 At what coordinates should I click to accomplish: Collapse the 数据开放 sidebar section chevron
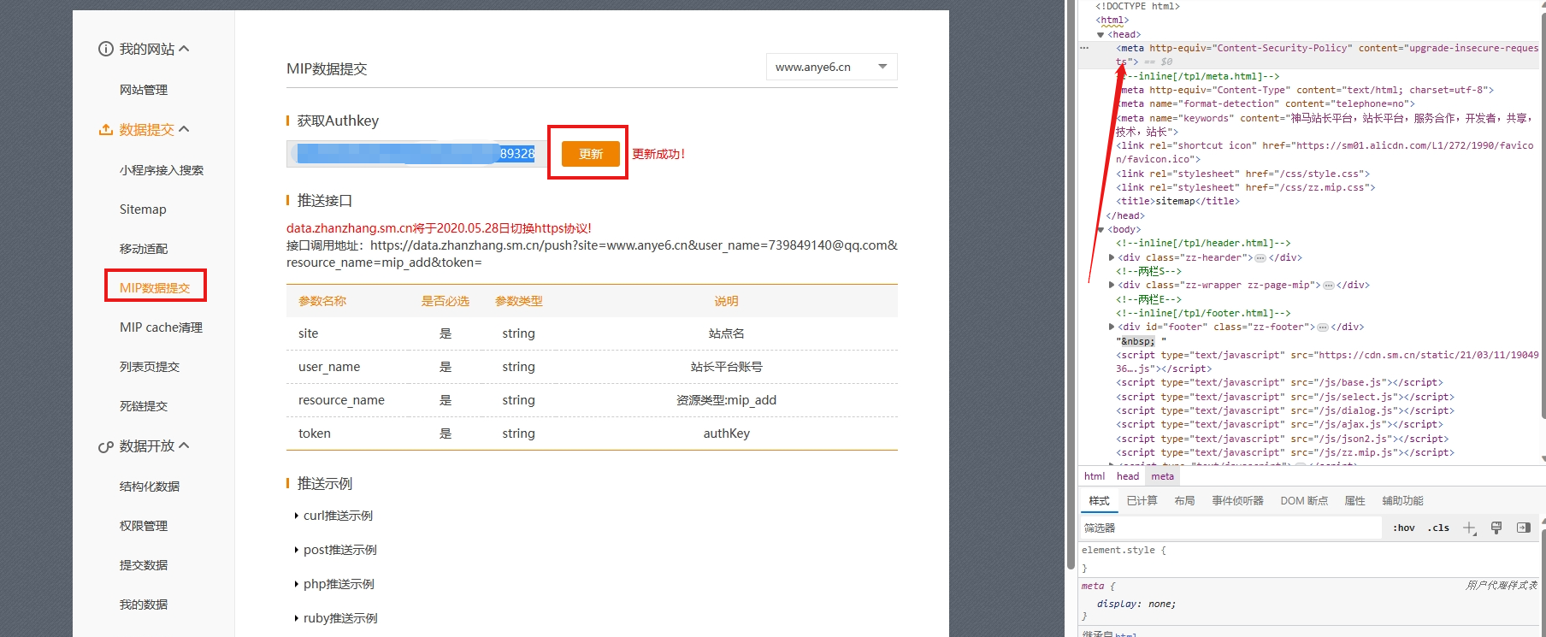pyautogui.click(x=184, y=445)
